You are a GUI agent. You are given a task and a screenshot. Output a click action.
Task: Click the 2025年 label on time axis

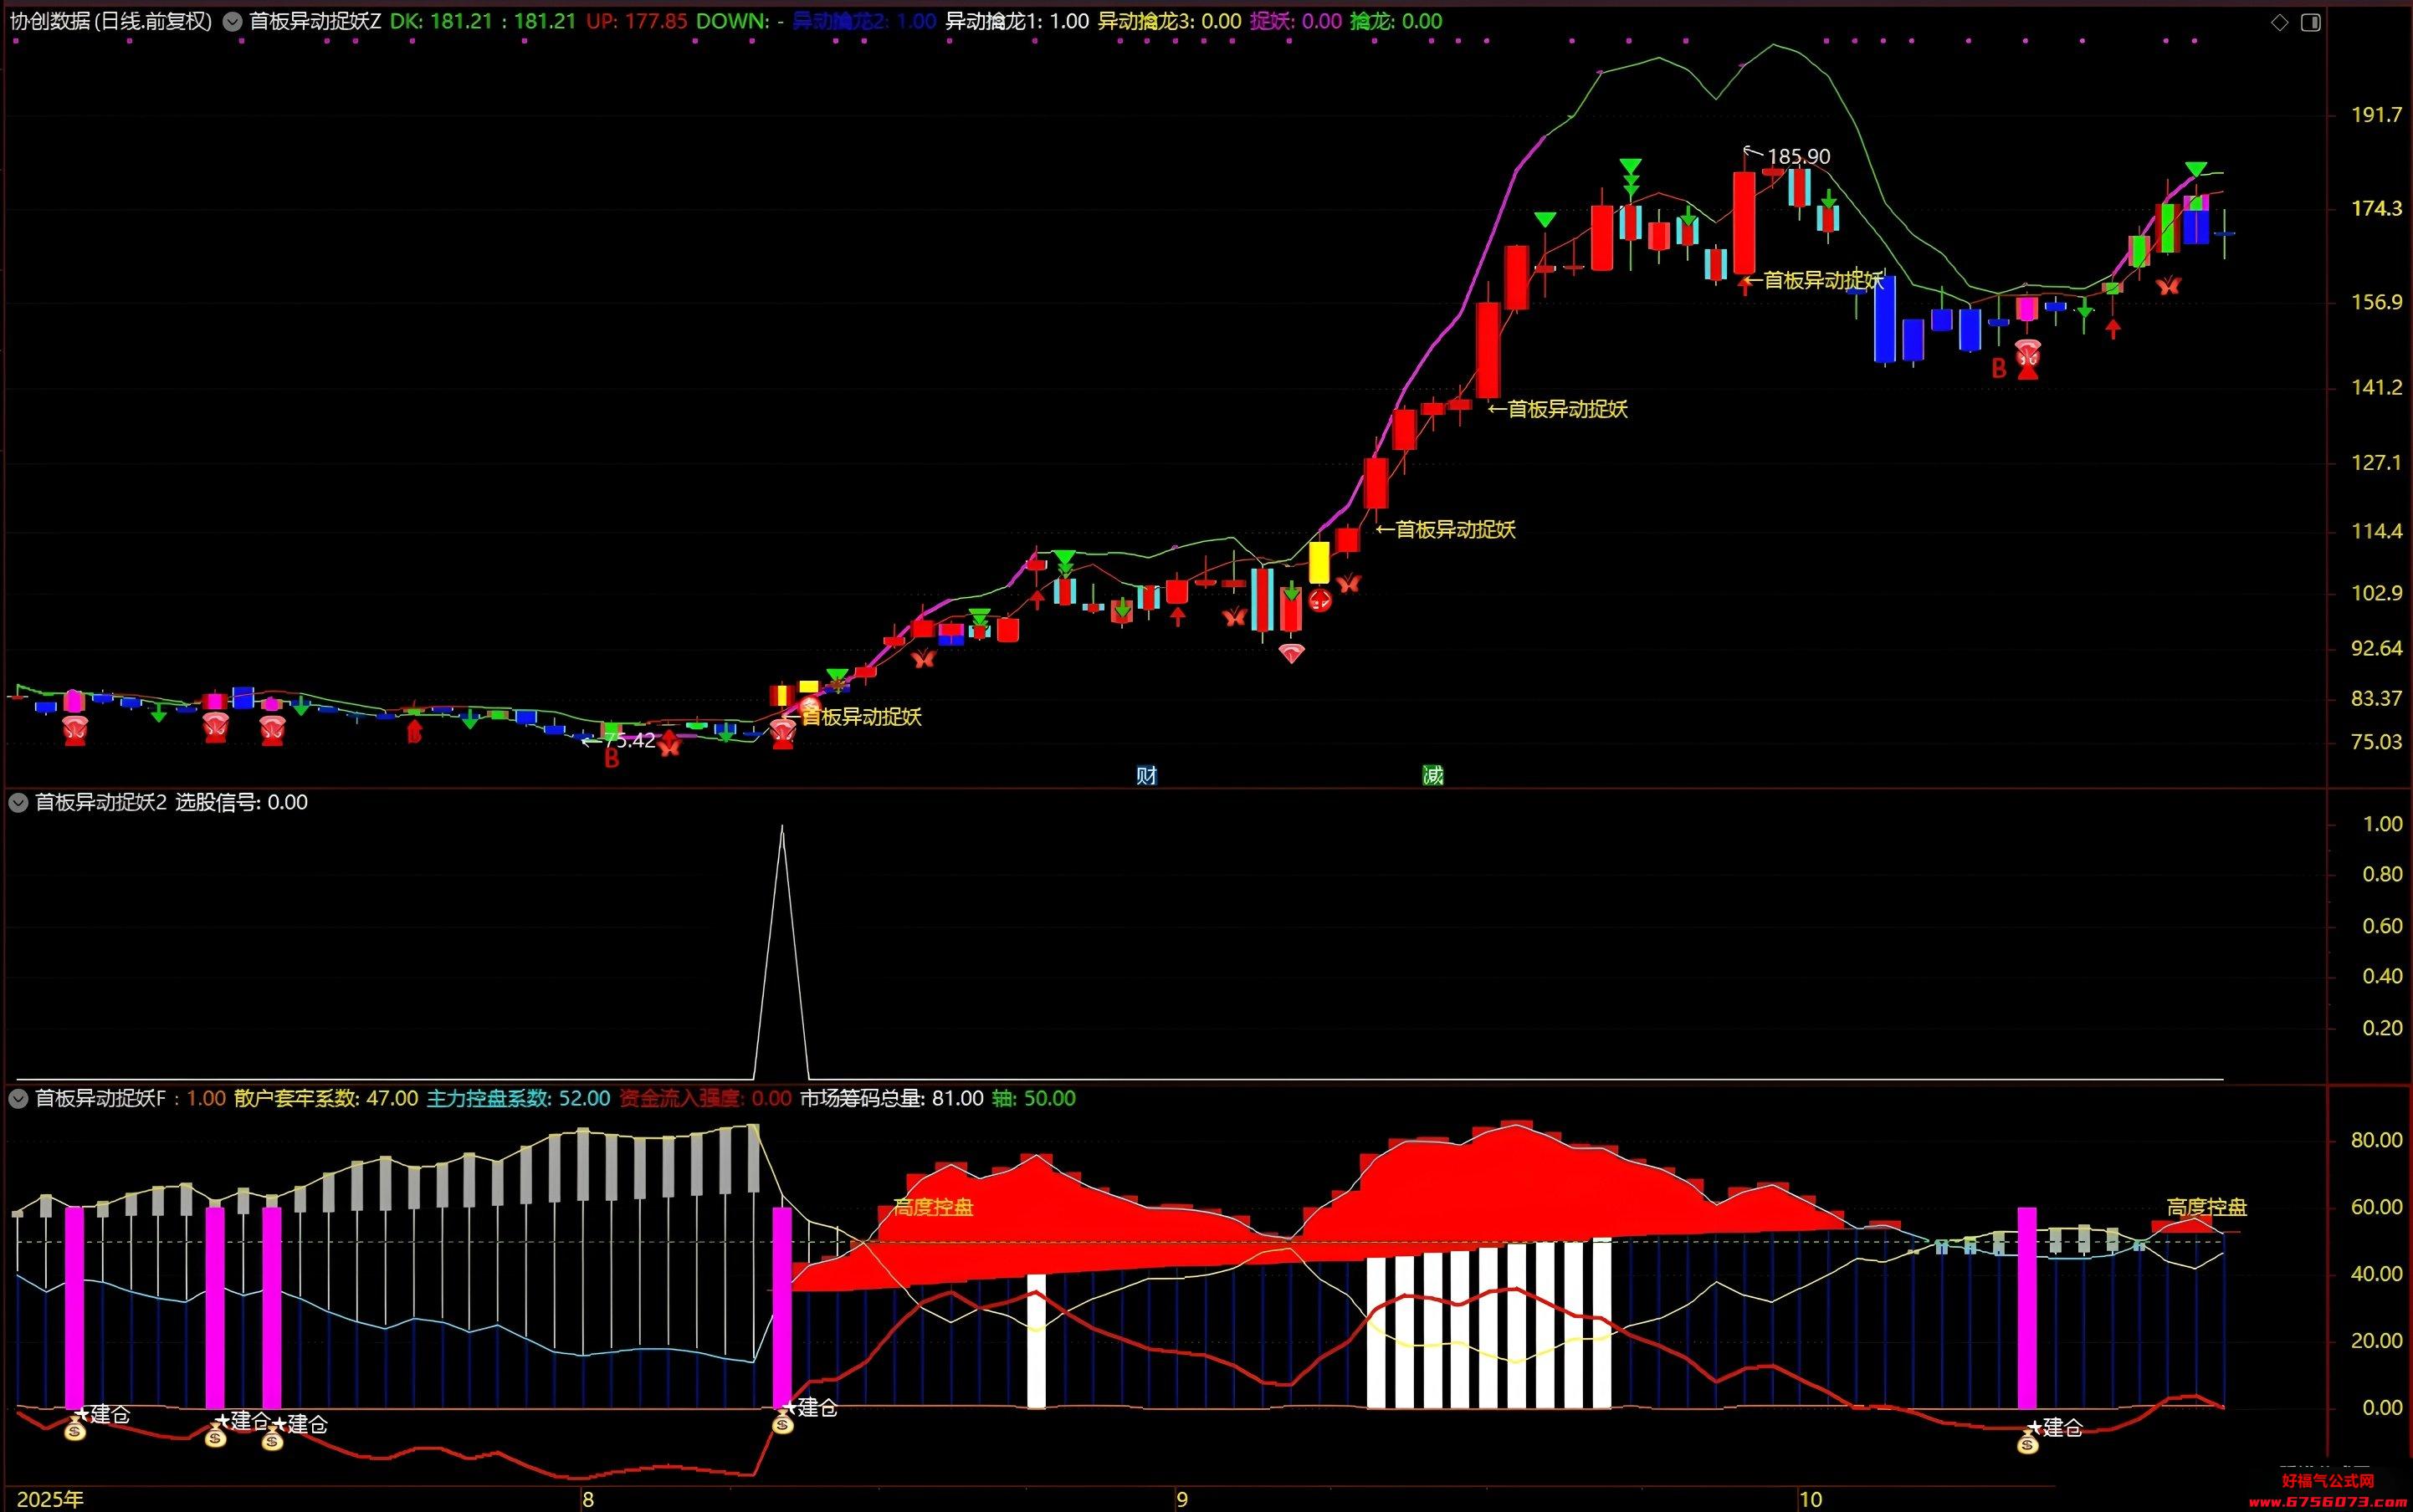click(51, 1499)
